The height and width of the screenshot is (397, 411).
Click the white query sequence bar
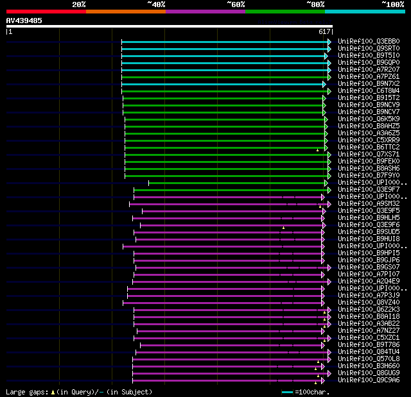coord(170,26)
